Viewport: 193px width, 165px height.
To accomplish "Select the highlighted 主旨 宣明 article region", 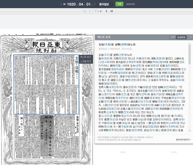I will tap(46, 84).
